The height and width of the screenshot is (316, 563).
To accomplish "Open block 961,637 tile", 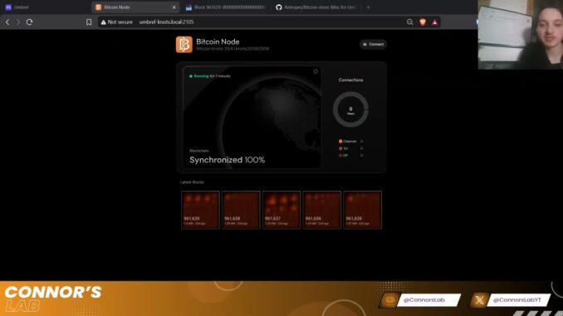I will [x=281, y=210].
